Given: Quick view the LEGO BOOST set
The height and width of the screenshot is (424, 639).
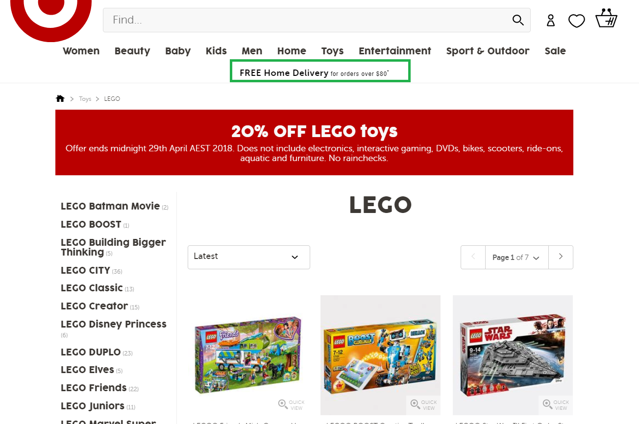Looking at the screenshot, I should (x=423, y=404).
